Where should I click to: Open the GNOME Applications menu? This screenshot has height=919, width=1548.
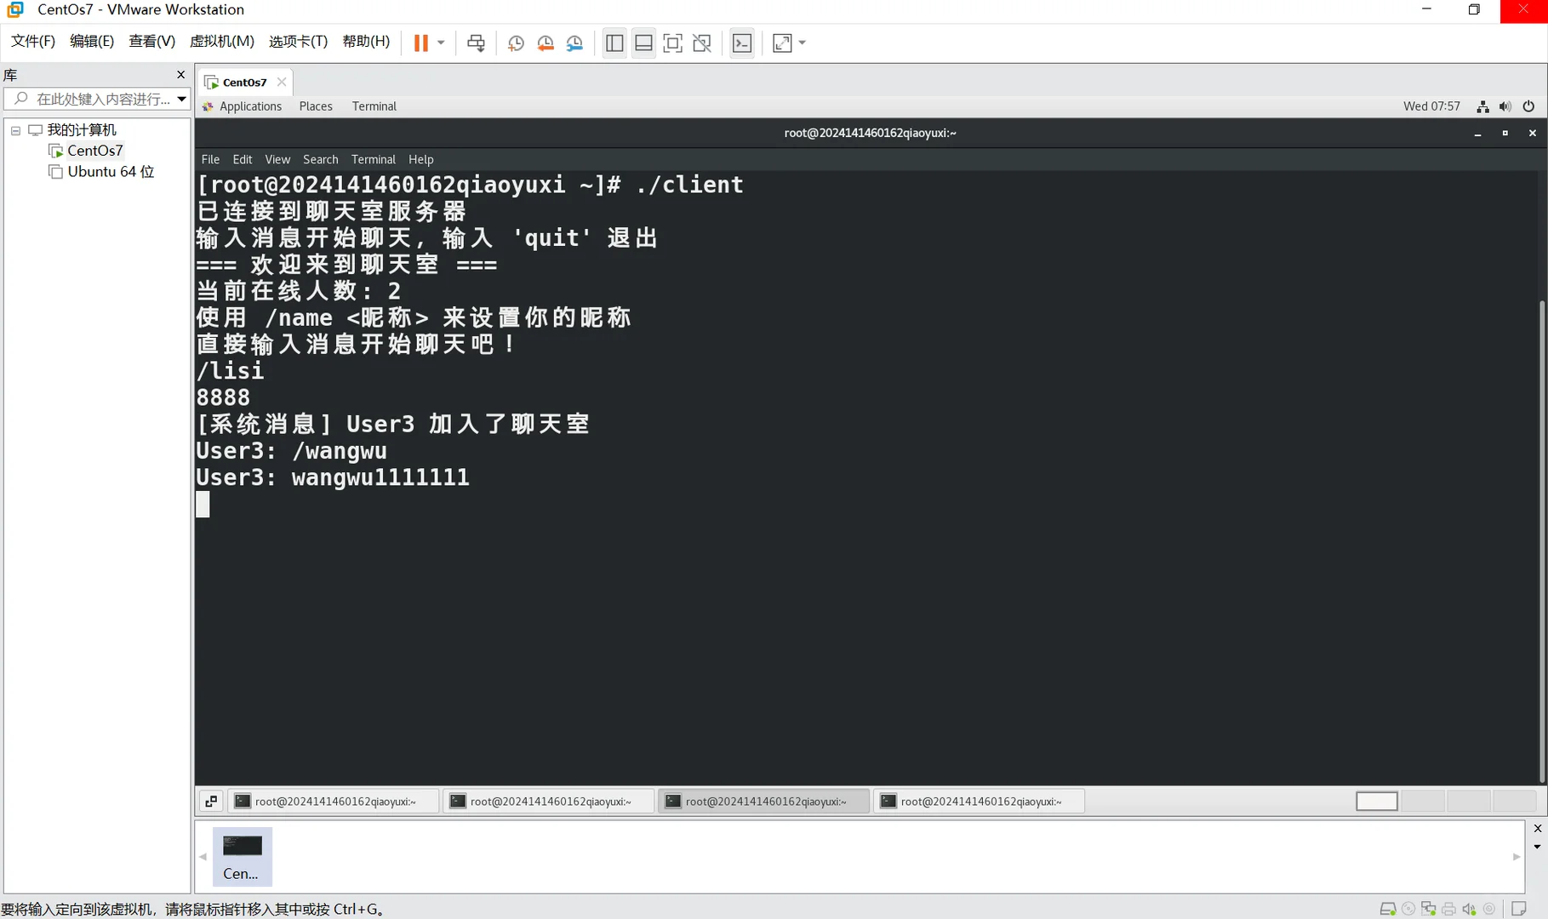[243, 106]
